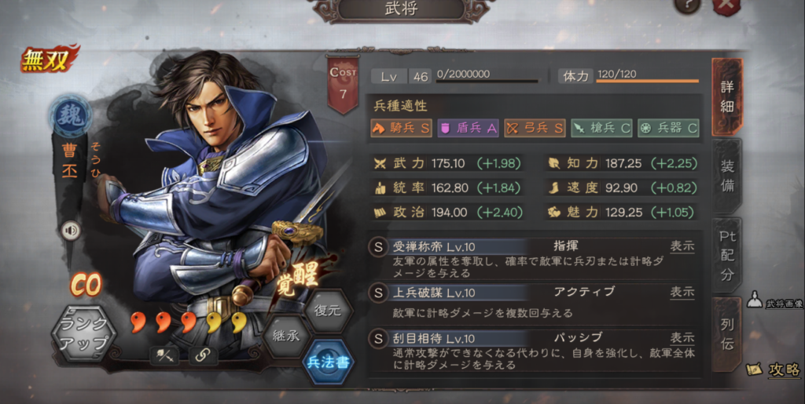Open 武将画像 portrait icon
Viewport: 805px width, 404px height.
[x=754, y=300]
